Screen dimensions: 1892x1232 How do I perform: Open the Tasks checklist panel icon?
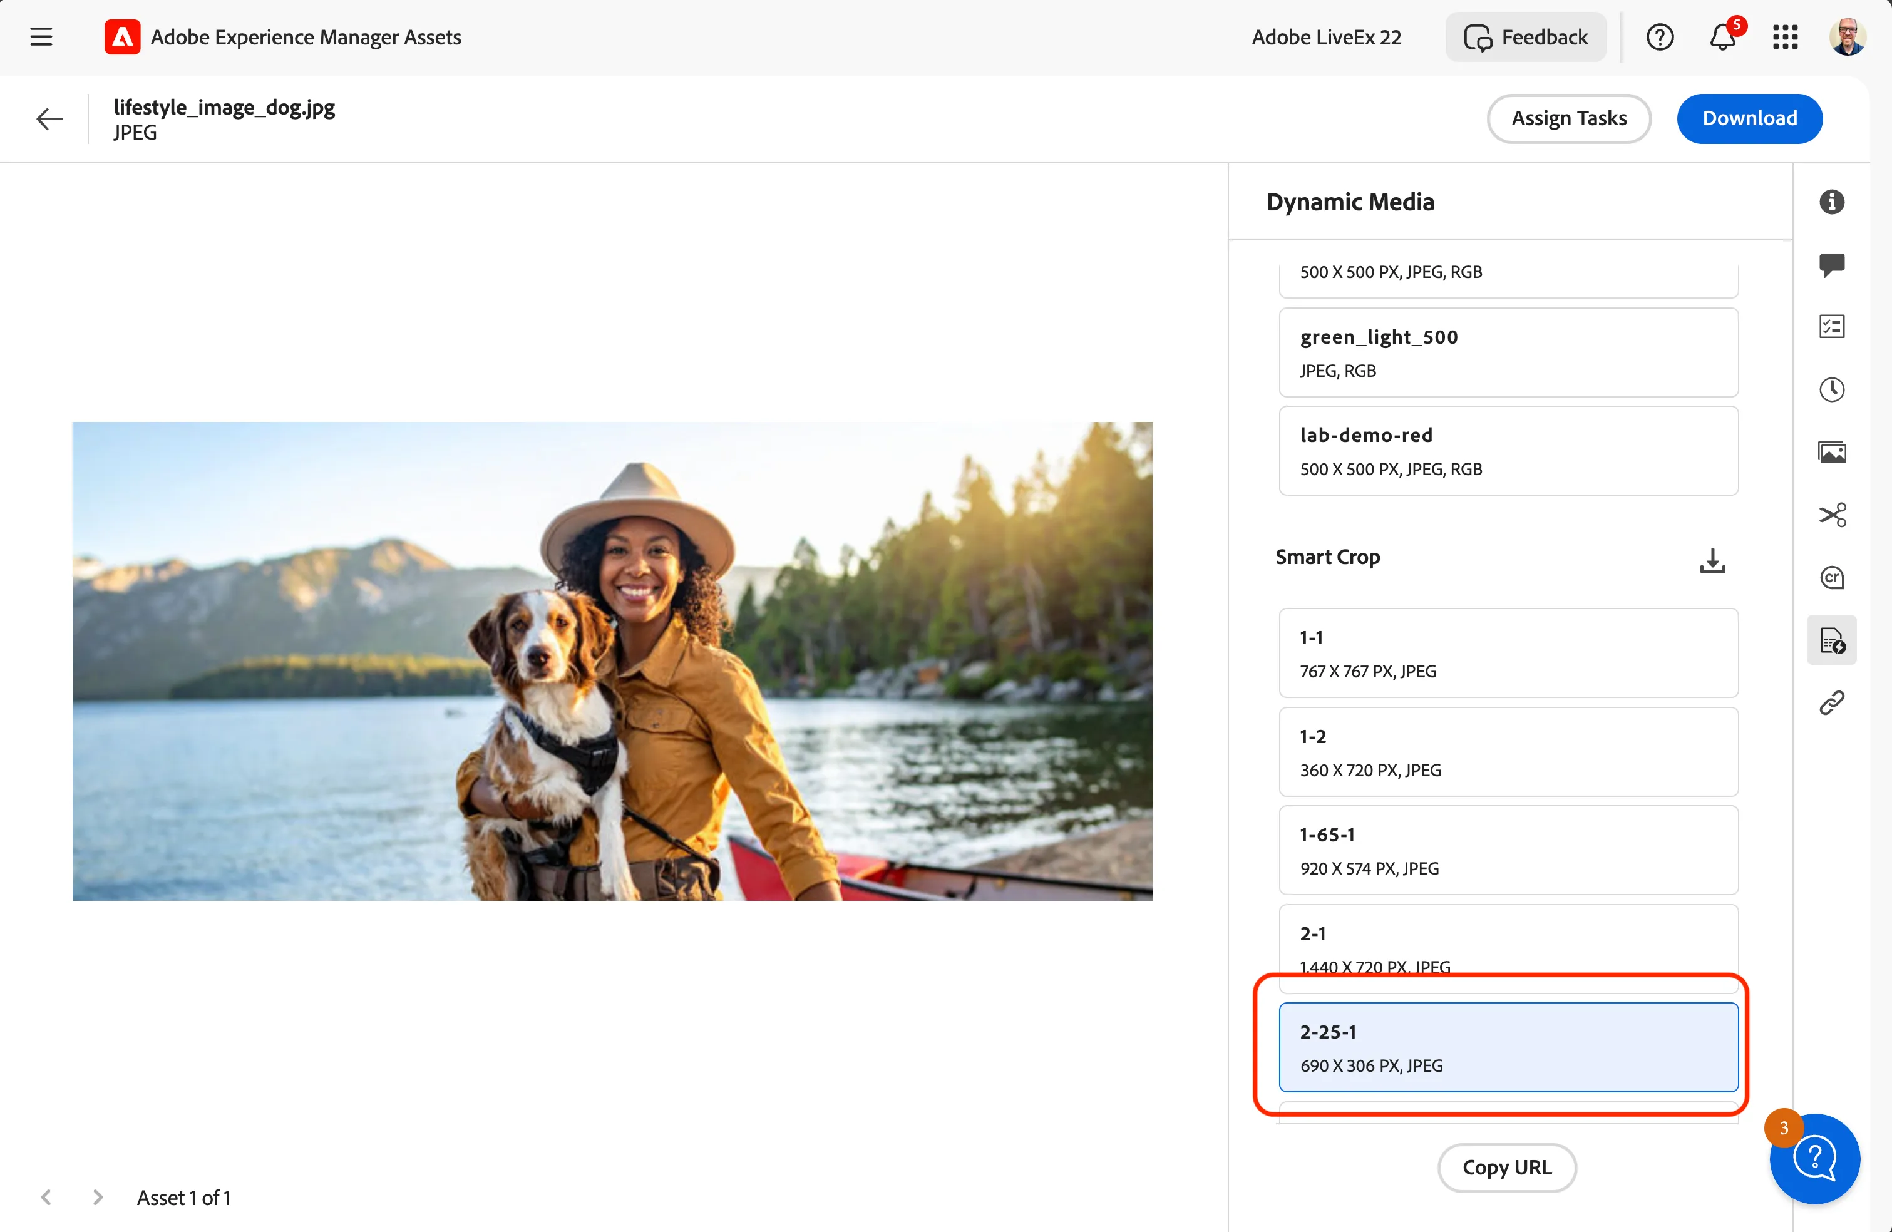click(x=1831, y=327)
